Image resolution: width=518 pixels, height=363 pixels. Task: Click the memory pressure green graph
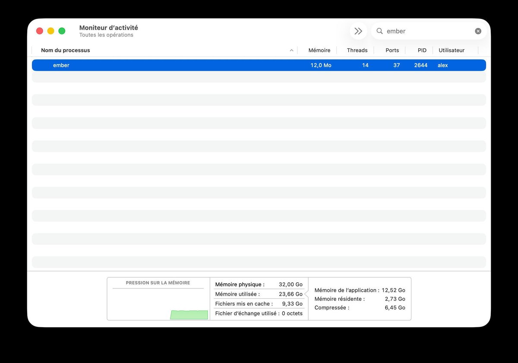189,315
